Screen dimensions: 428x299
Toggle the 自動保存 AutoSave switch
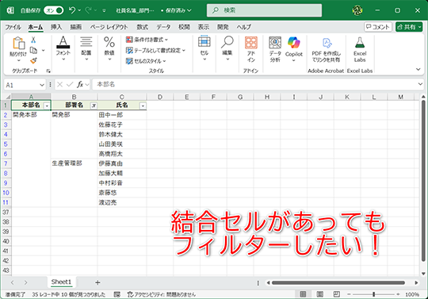point(54,10)
